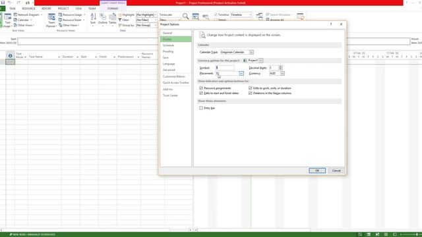422x237 pixels.
Task: Click the Group by icon
Action: pyautogui.click(x=120, y=25)
